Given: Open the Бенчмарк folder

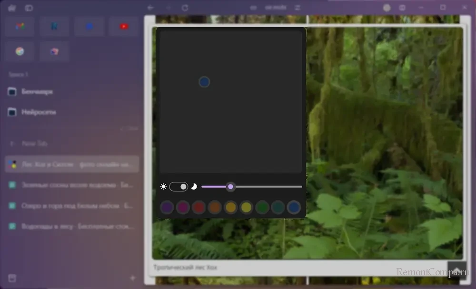Looking at the screenshot, I should (37, 92).
